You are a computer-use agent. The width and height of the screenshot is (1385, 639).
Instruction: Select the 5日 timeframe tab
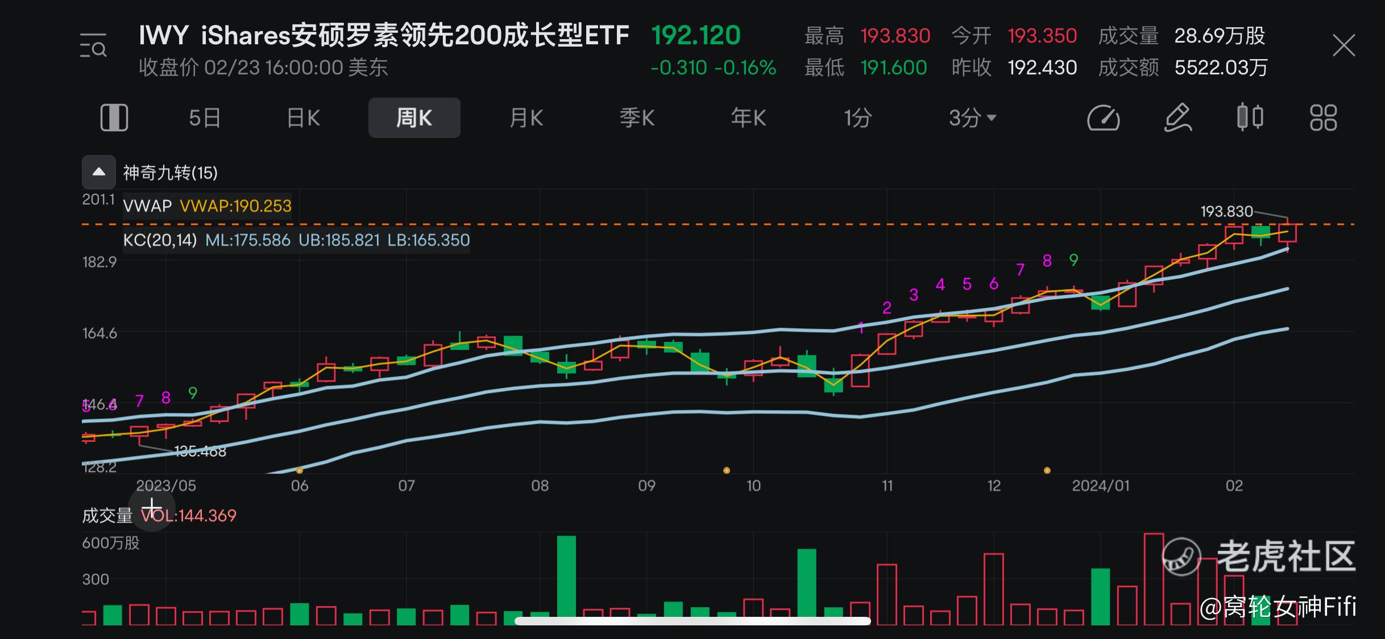pyautogui.click(x=204, y=118)
